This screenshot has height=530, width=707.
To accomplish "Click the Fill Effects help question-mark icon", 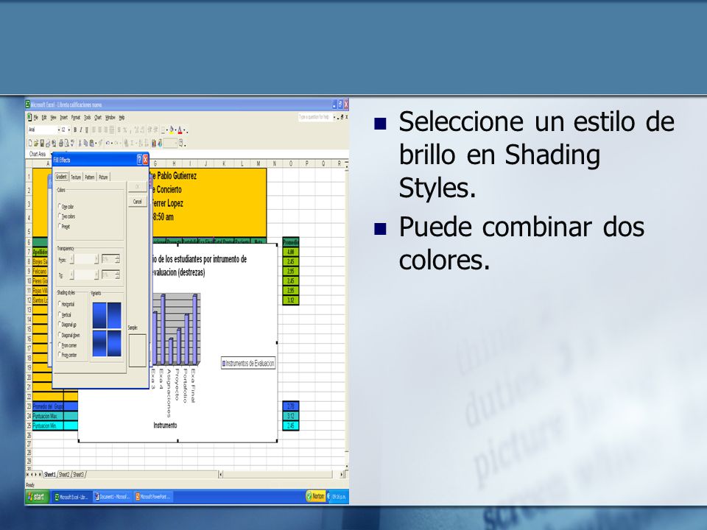I will tap(139, 160).
